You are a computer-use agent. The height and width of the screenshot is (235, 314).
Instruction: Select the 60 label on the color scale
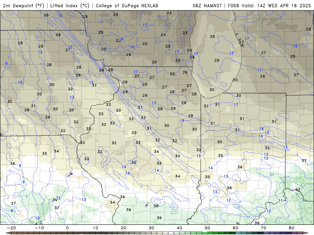click(x=235, y=228)
